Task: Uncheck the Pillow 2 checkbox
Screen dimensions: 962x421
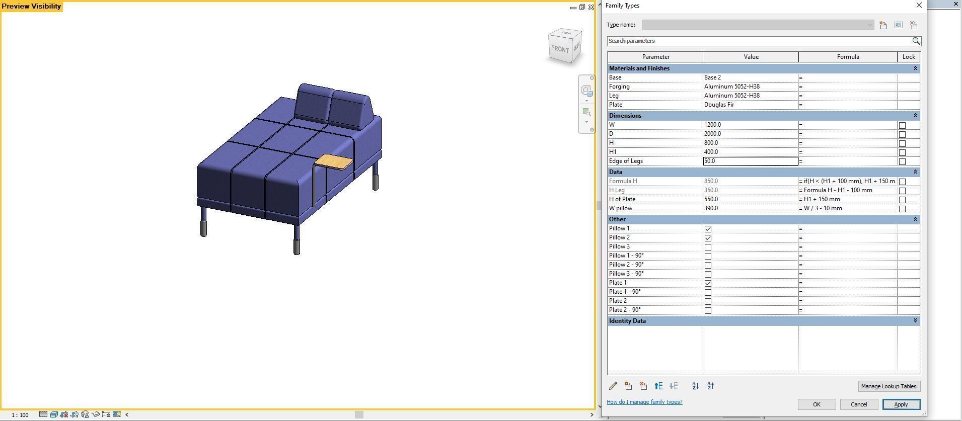Action: [708, 238]
